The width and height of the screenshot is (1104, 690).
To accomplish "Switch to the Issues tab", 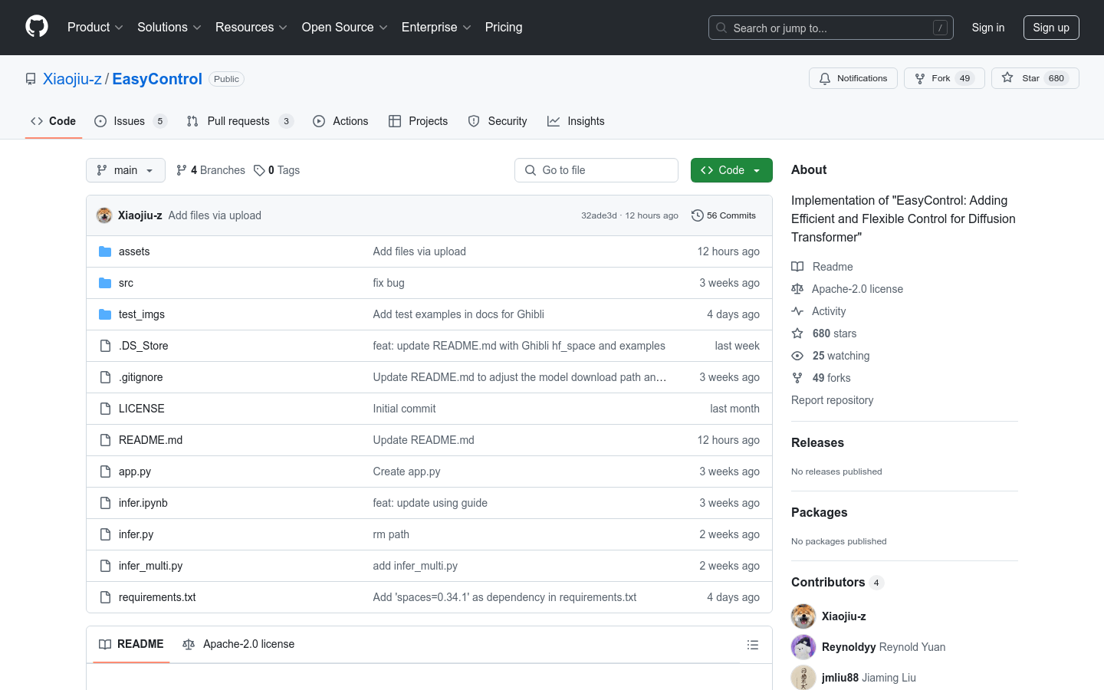I will pyautogui.click(x=130, y=121).
